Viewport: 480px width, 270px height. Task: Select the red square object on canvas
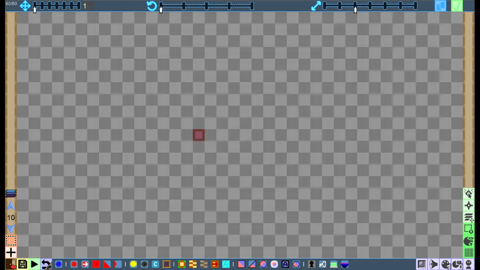199,135
